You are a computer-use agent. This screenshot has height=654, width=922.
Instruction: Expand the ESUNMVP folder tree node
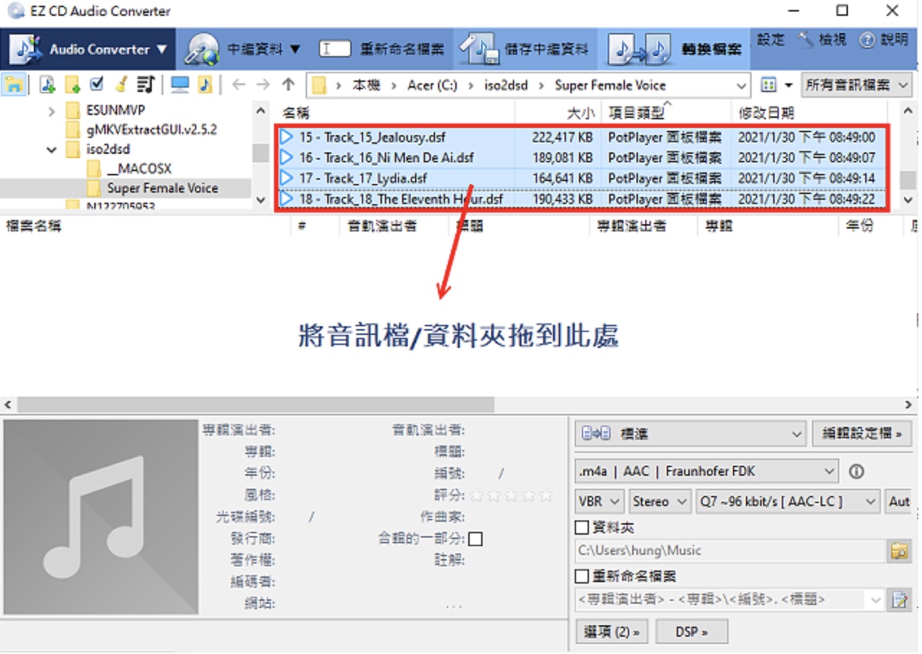(x=52, y=111)
